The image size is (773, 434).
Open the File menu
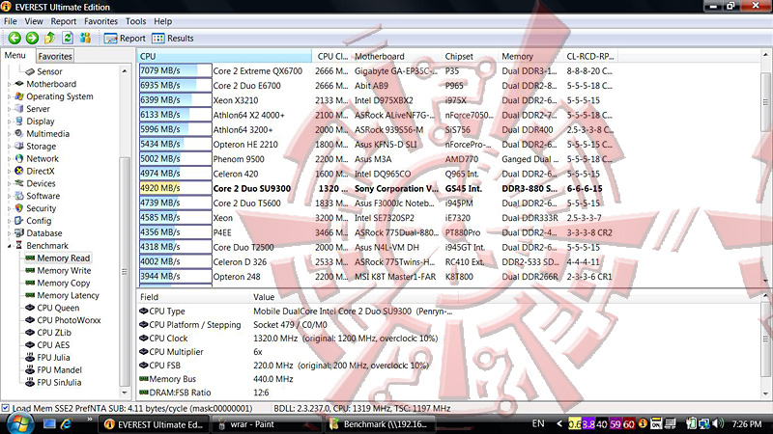[10, 21]
